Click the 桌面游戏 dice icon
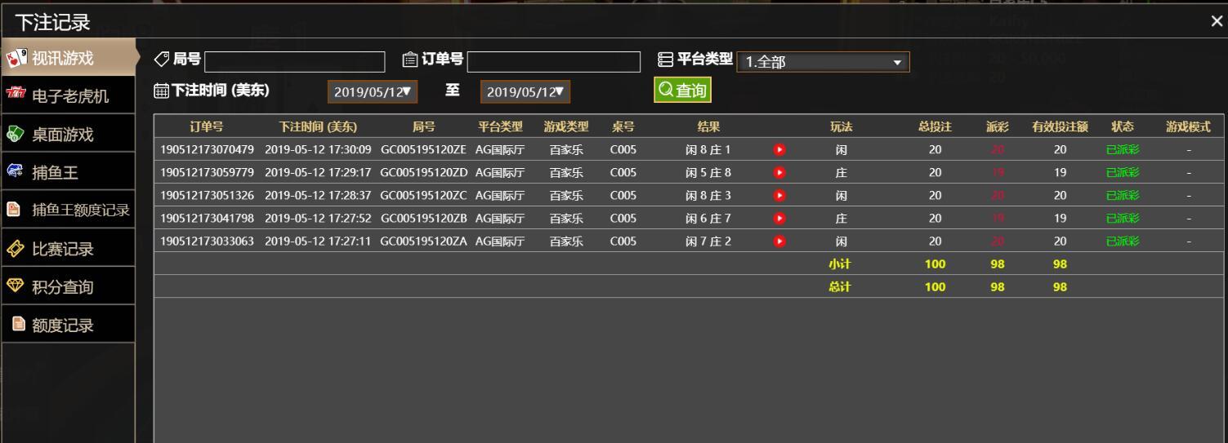The image size is (1228, 443). (16, 134)
